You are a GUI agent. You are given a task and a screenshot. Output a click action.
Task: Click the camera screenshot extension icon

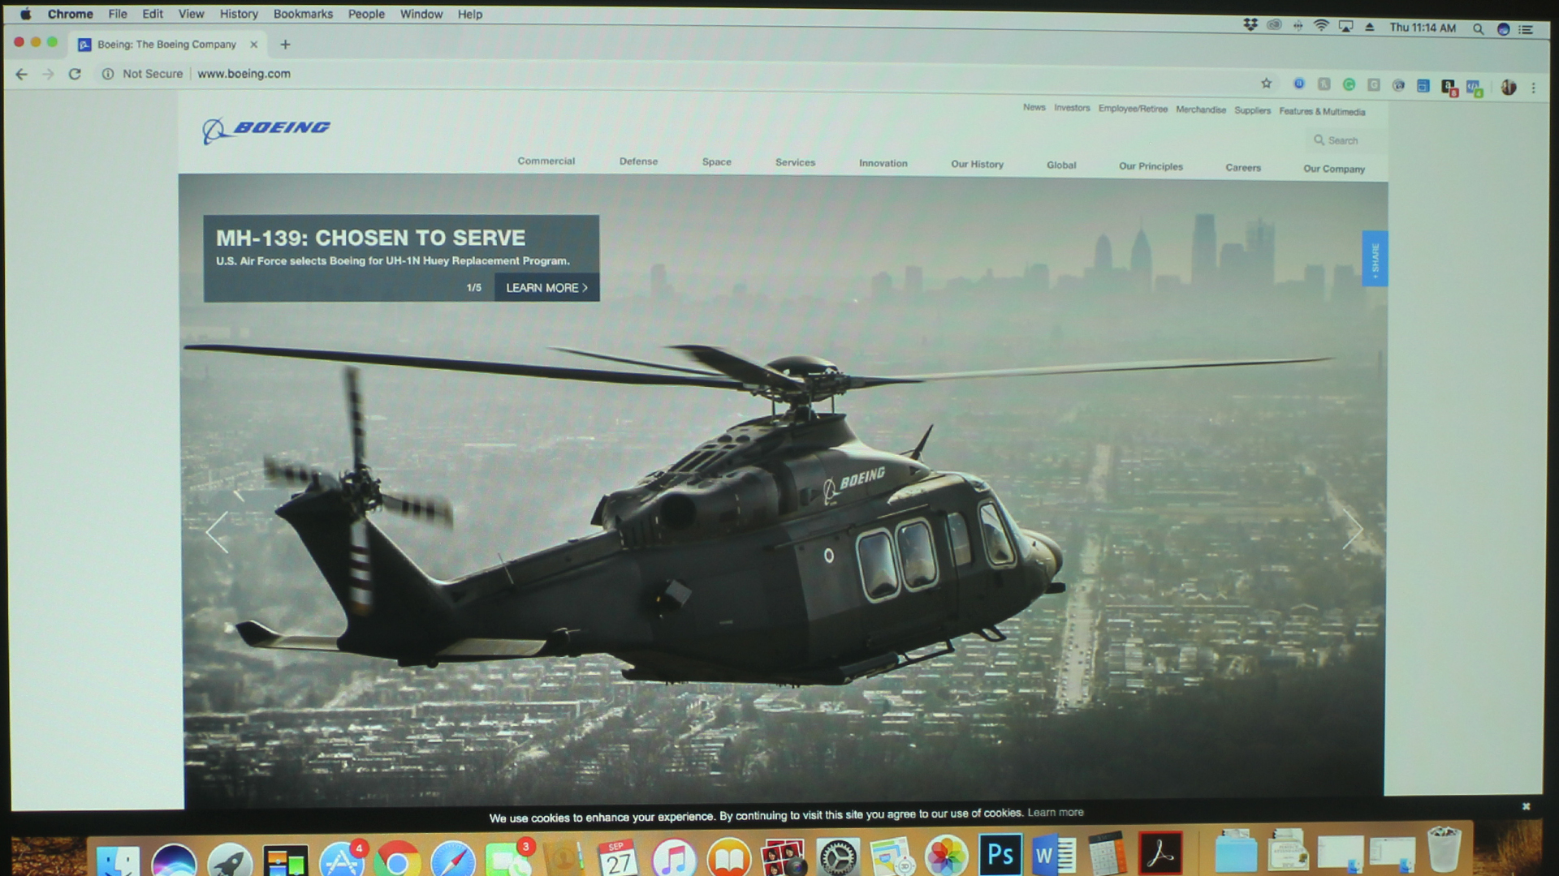(x=1398, y=85)
